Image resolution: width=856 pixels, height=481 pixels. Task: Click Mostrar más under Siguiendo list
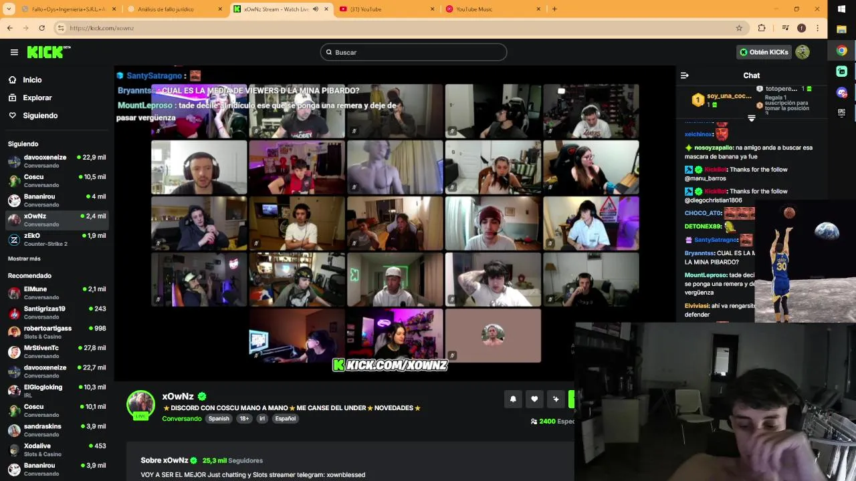24,259
